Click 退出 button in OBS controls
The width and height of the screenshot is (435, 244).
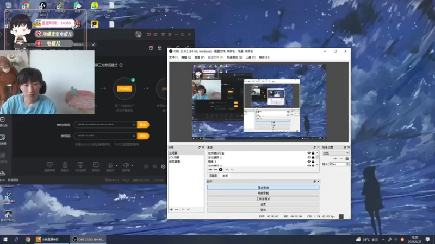[x=263, y=210]
